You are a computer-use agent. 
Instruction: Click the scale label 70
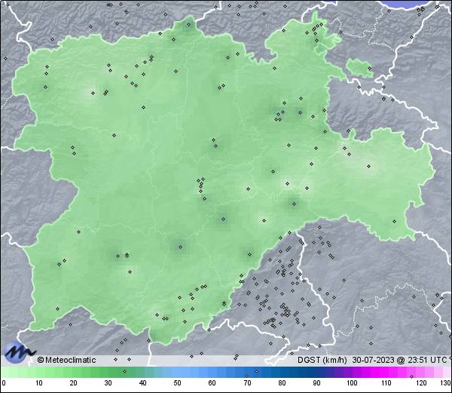pyautogui.click(x=247, y=383)
